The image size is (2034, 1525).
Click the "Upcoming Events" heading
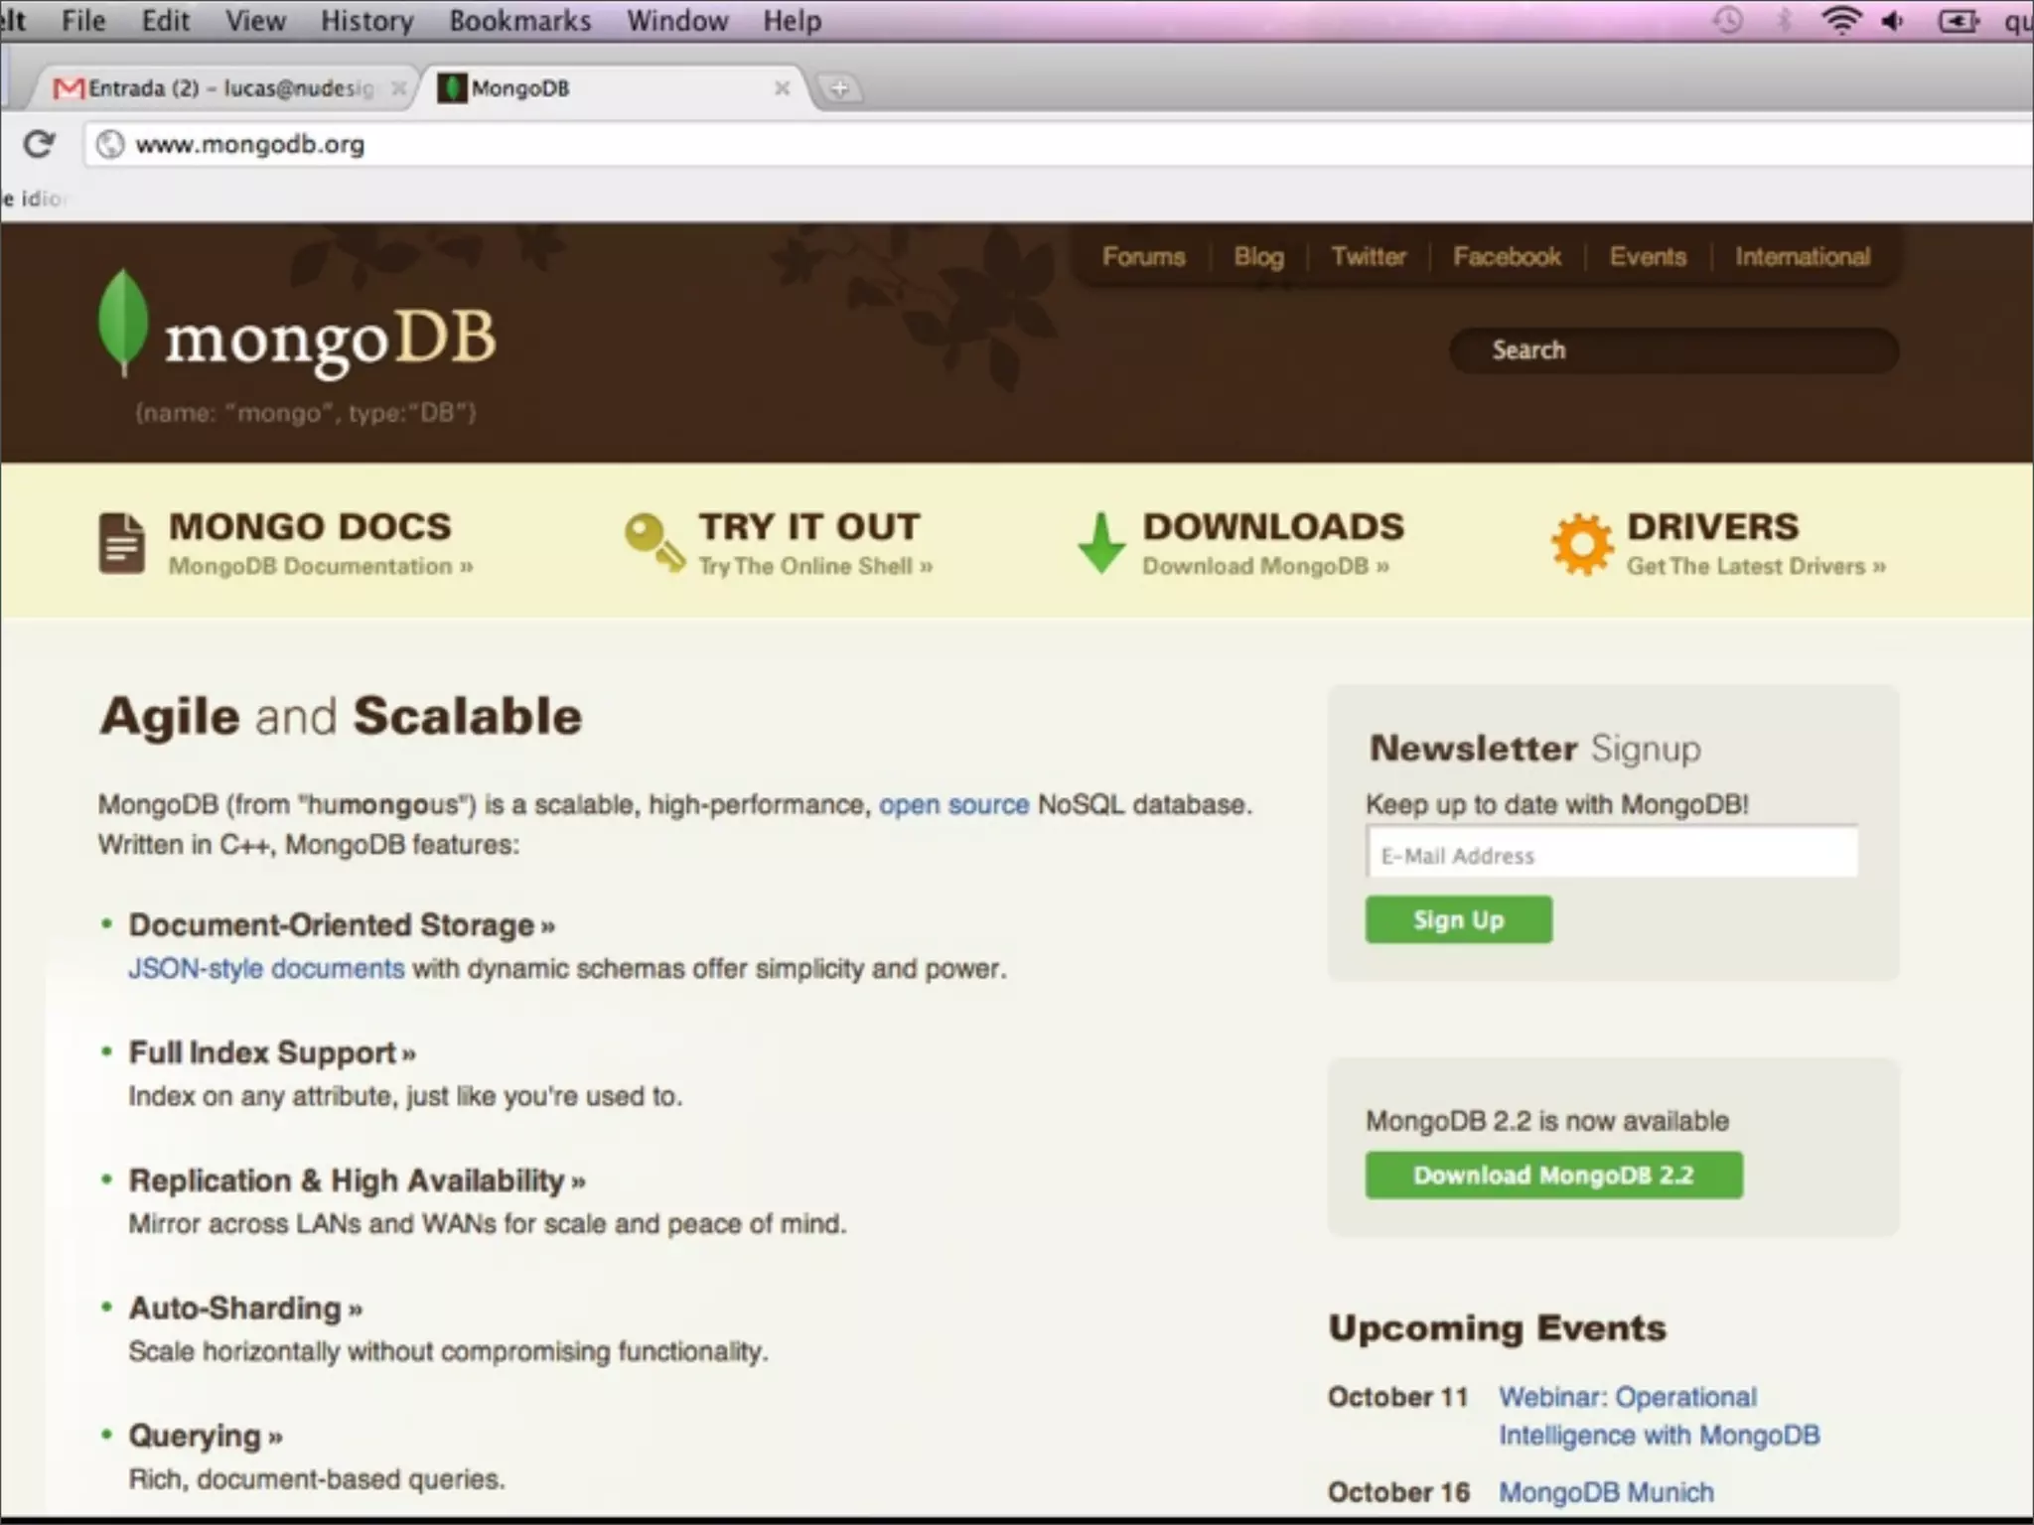(x=1497, y=1328)
